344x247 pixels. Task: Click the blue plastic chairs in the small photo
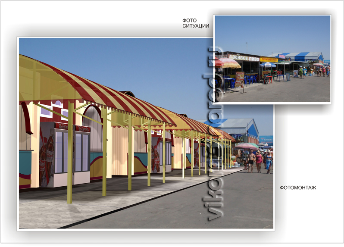pyautogui.click(x=250, y=79)
